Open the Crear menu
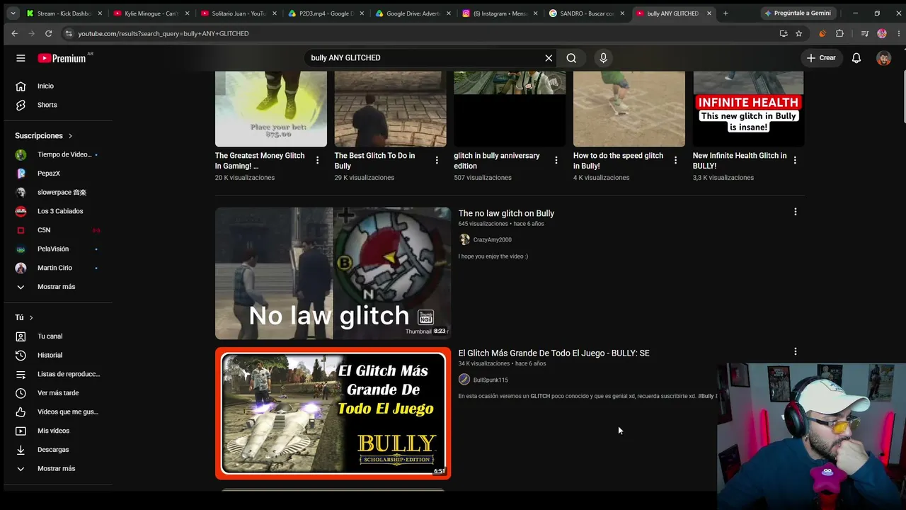Image resolution: width=906 pixels, height=510 pixels. [821, 58]
